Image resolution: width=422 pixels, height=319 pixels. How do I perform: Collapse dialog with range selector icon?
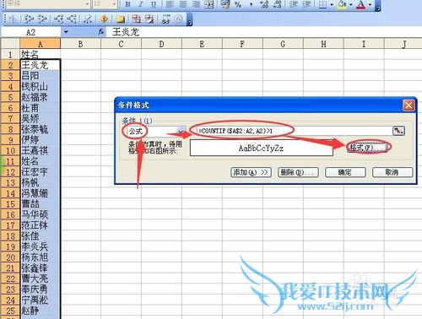[398, 131]
